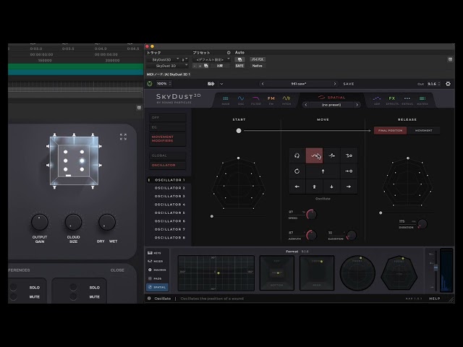Open the FM section icon
Viewport: 463px width, 347px height.
point(271,100)
